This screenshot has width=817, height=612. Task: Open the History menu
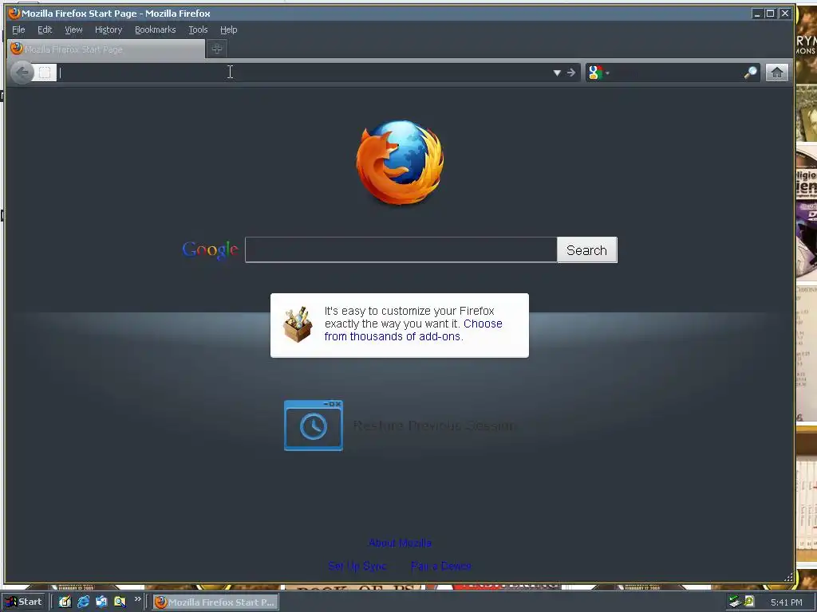[x=109, y=29]
